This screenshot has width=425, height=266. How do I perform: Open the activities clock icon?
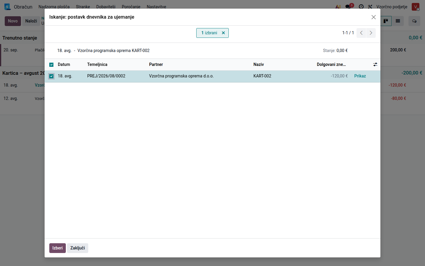(361, 7)
